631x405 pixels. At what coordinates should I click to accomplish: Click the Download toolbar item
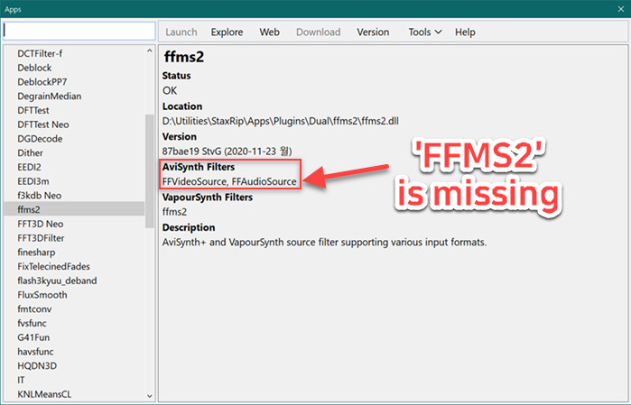[x=319, y=32]
